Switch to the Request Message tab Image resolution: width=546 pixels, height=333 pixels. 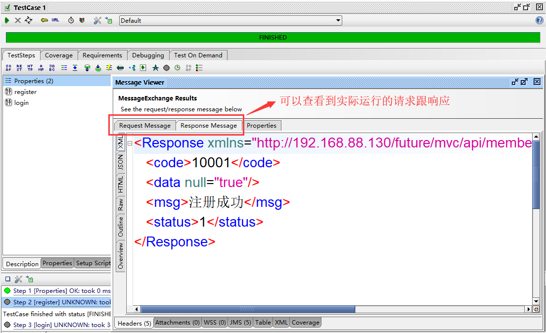coord(144,126)
